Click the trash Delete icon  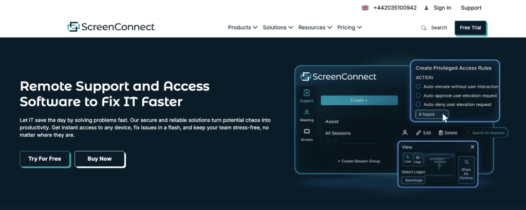click(441, 133)
